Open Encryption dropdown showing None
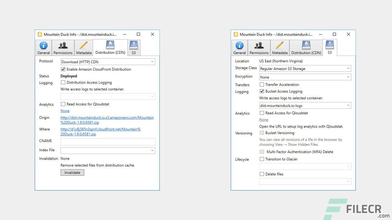Image resolution: width=392 pixels, height=220 pixels. tap(305, 77)
